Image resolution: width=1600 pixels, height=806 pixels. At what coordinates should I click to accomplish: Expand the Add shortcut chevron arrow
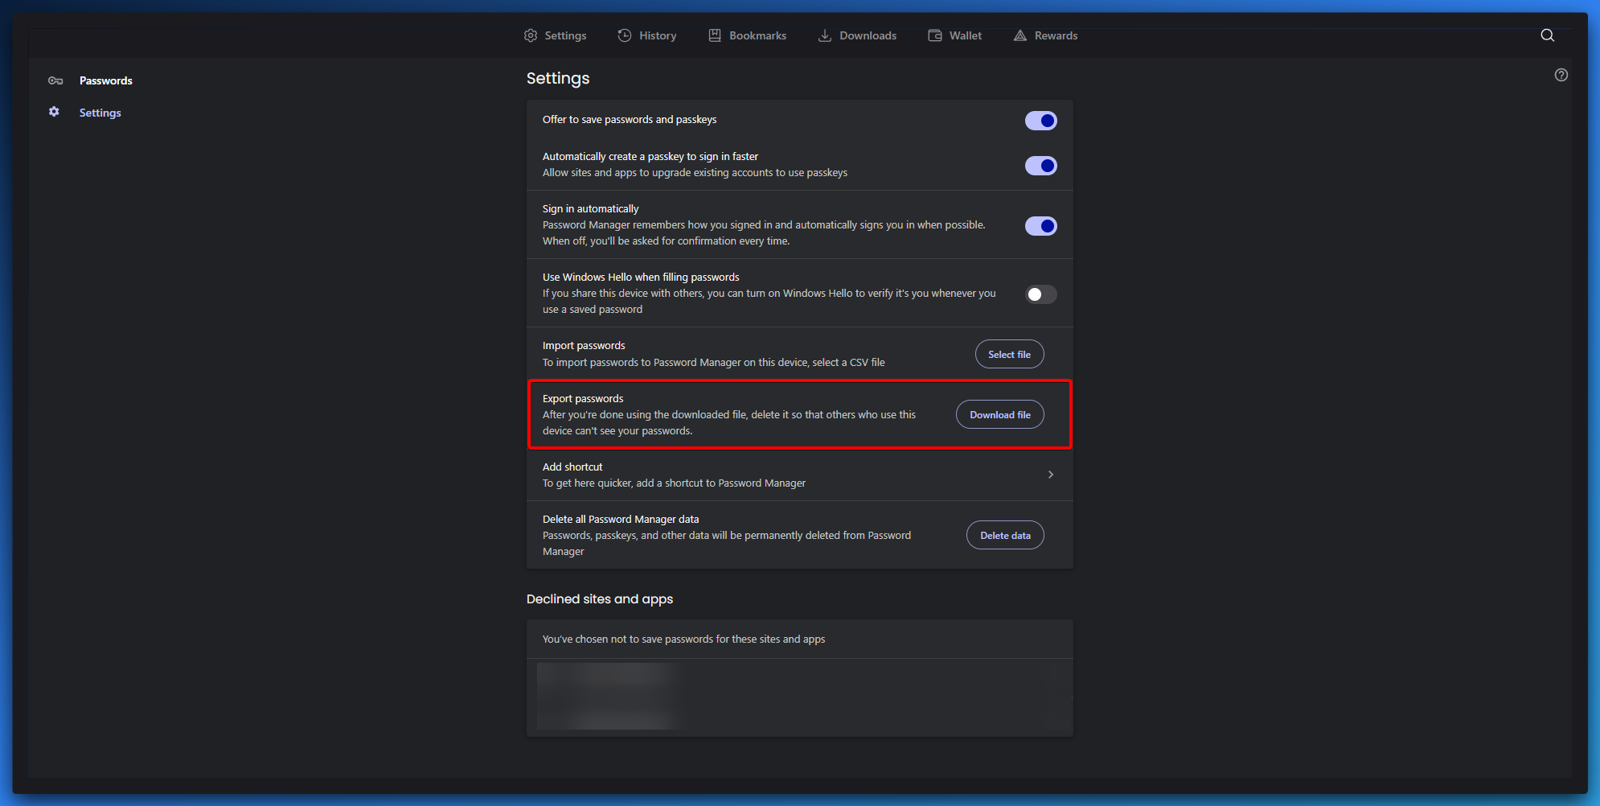[x=1050, y=475]
